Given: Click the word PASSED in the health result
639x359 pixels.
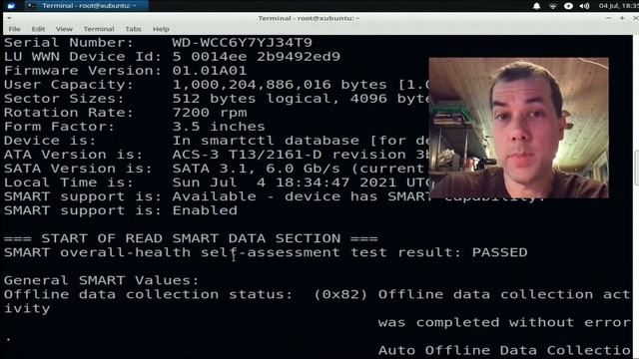Looking at the screenshot, I should click(499, 252).
